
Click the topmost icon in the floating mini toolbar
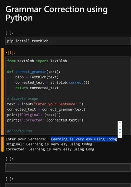[x=120, y=123]
